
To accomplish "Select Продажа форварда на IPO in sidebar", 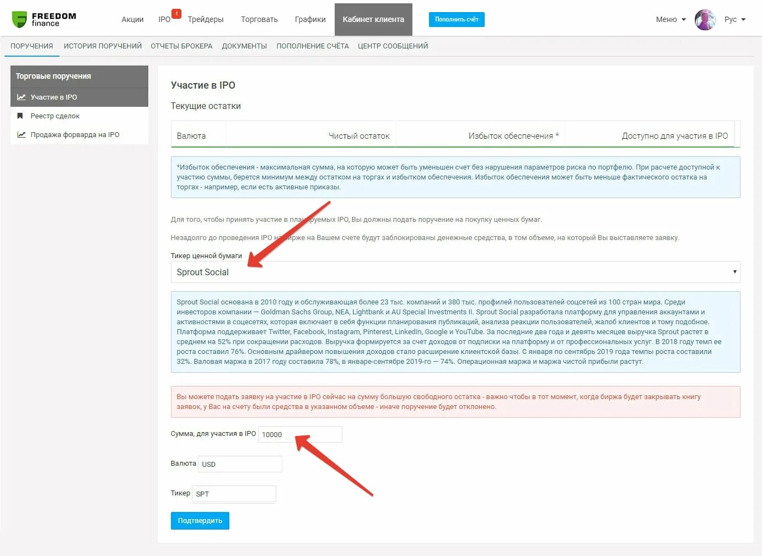I will click(x=79, y=135).
